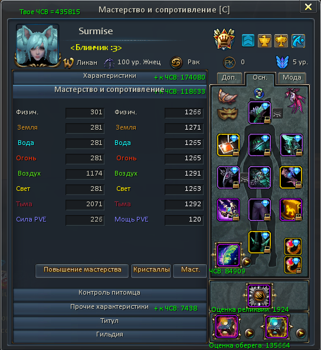Click the arrow button next to feather slot

(247, 262)
